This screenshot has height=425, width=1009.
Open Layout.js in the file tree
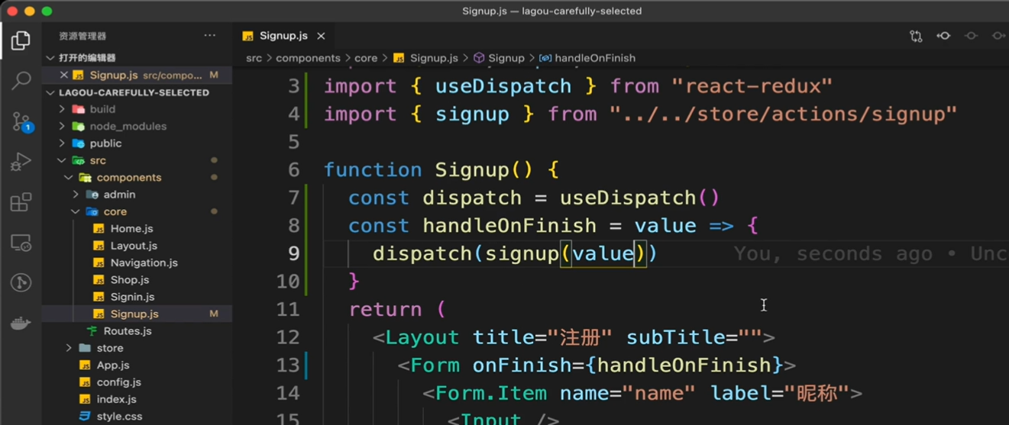pyautogui.click(x=134, y=246)
